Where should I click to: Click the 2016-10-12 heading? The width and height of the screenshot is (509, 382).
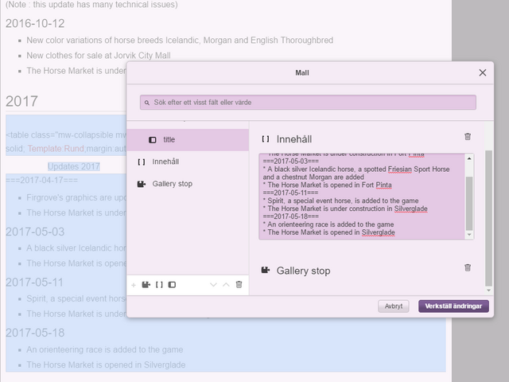(x=35, y=23)
